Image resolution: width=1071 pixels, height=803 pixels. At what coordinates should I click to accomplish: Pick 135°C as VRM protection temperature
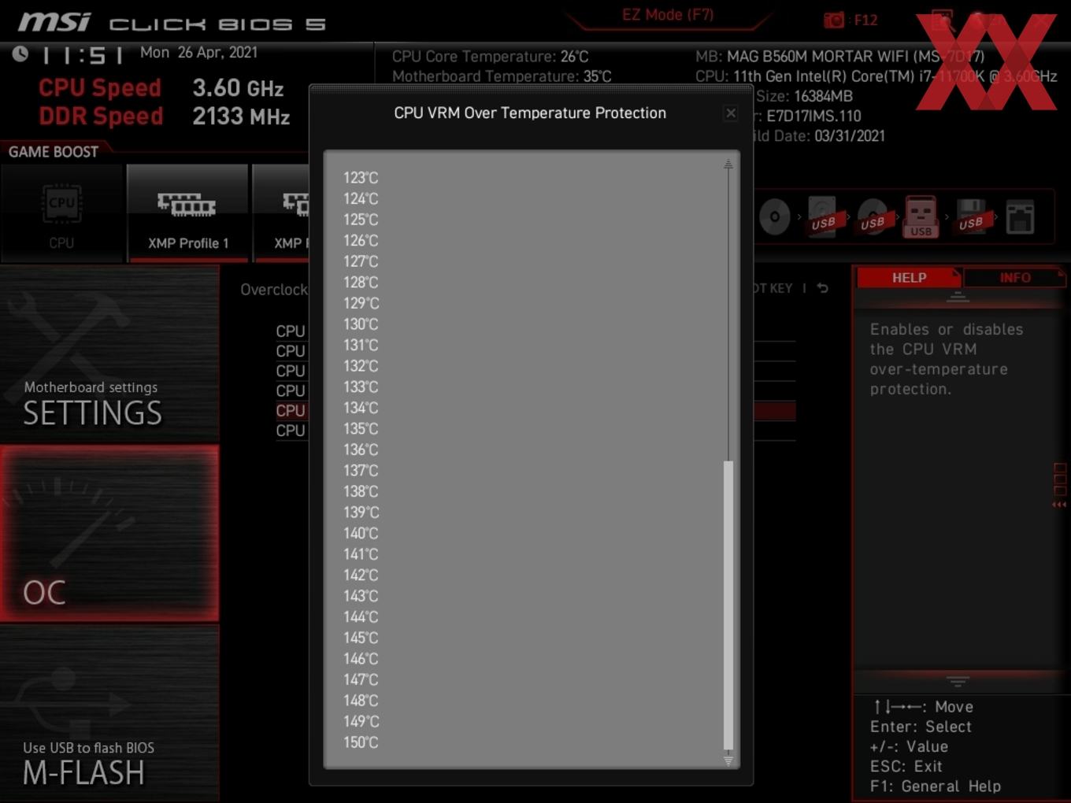pyautogui.click(x=361, y=429)
